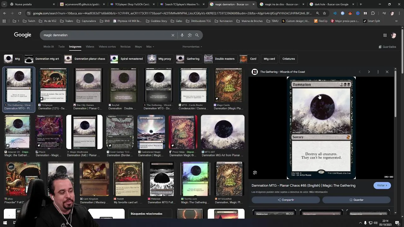Open Chrome three-dot menu
This screenshot has height=227, width=404.
tap(400, 13)
